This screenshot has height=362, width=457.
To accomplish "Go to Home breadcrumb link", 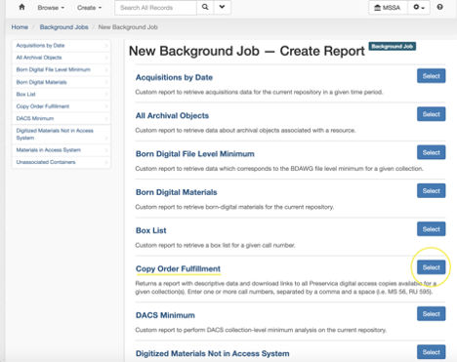I will click(20, 27).
